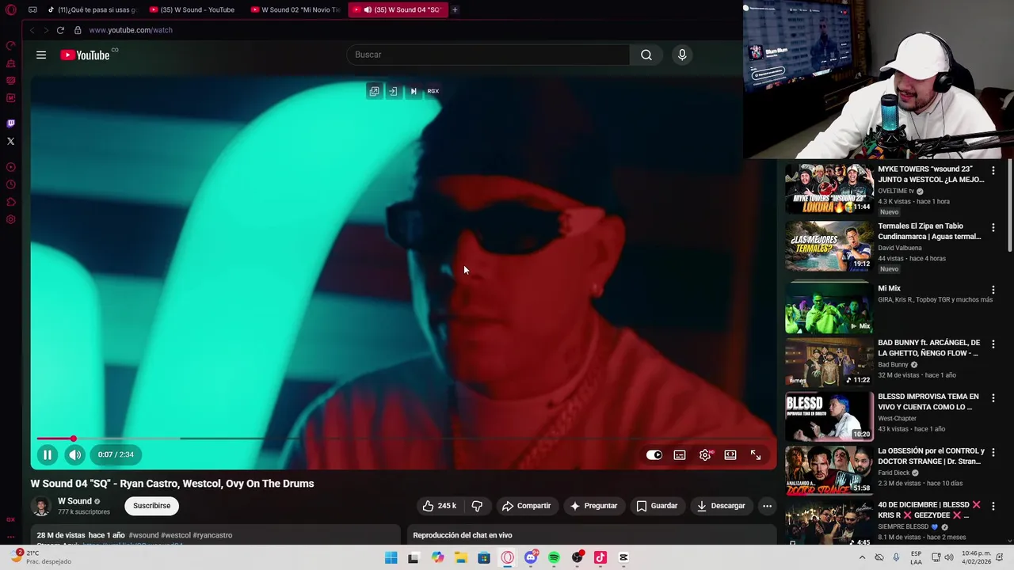This screenshot has height=570, width=1014.
Task: Click the search magnifier button
Action: click(x=646, y=55)
